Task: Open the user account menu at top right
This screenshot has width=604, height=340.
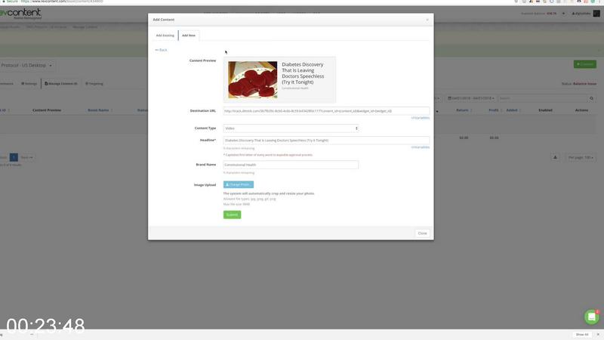Action: tap(586, 14)
